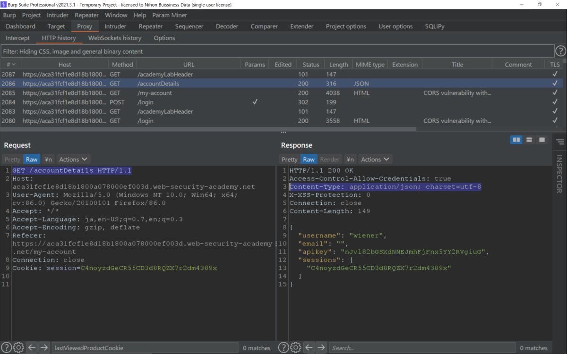Open response Actions dropdown
Image resolution: width=567 pixels, height=354 pixels.
pyautogui.click(x=375, y=160)
